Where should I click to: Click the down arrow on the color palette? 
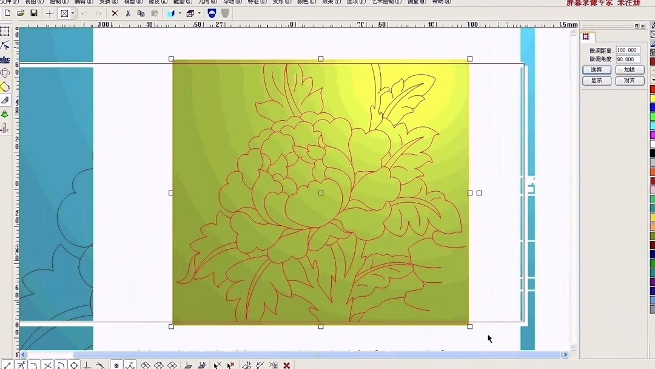coord(653,80)
